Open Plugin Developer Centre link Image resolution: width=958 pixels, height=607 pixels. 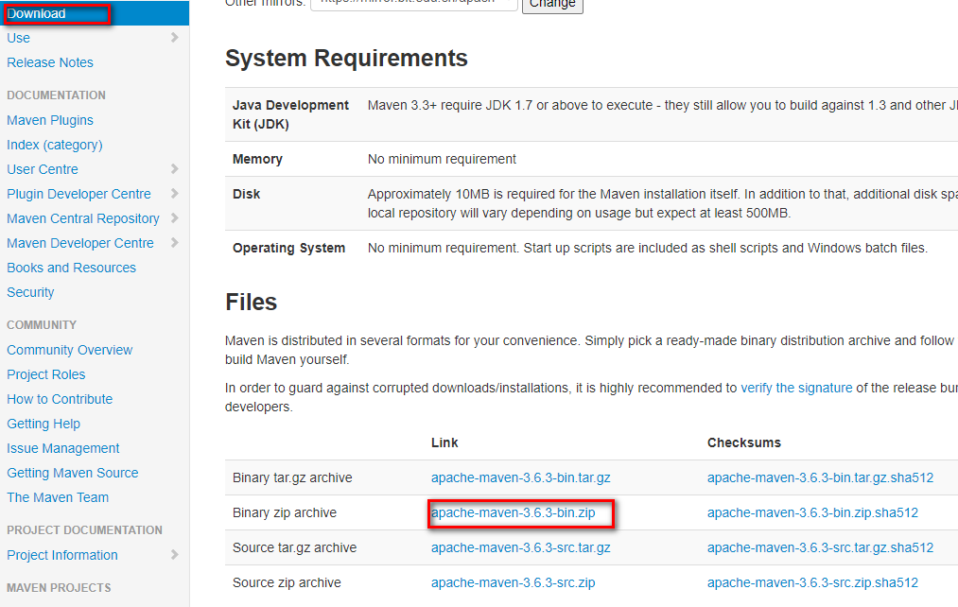[x=78, y=194]
